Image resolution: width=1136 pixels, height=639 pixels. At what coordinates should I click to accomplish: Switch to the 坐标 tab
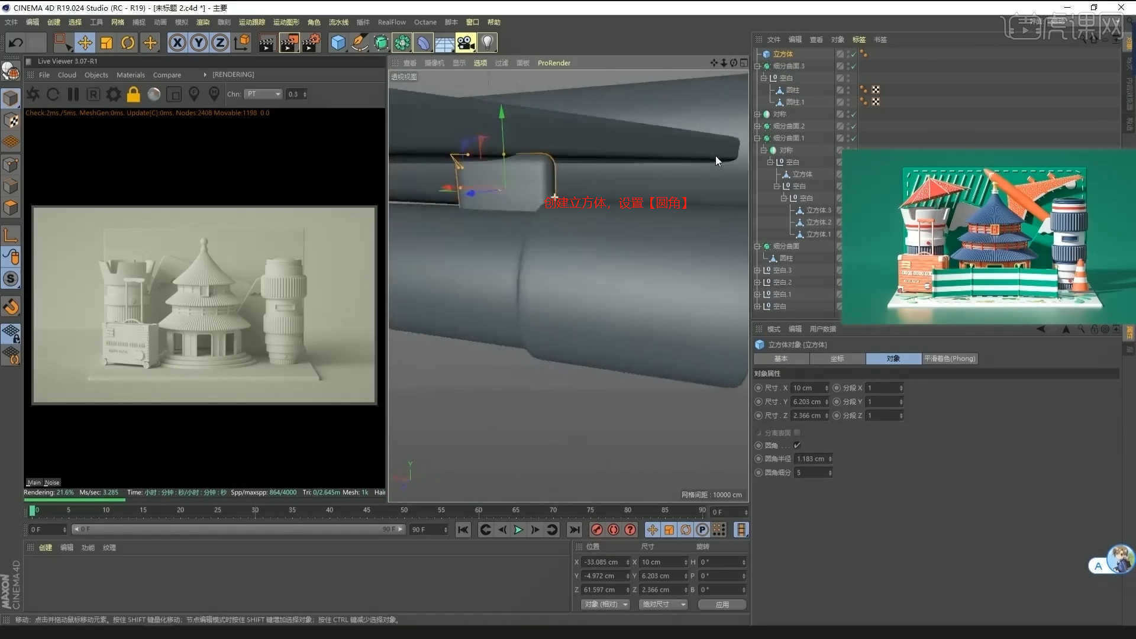coord(837,359)
